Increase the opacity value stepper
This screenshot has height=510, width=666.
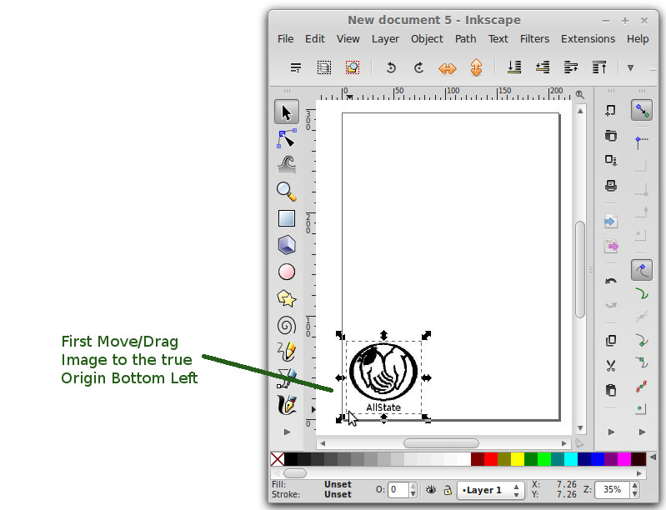[x=413, y=486]
